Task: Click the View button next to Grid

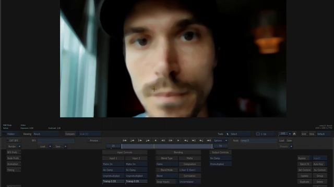Action: coord(312,134)
